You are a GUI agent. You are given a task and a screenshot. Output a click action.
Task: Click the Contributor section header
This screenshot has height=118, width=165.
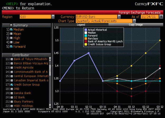click(27, 55)
